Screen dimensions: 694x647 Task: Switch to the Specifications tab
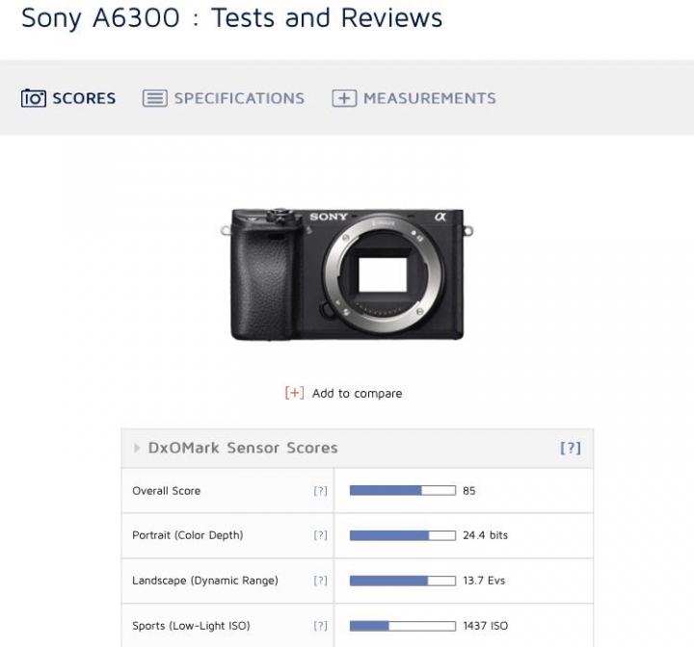pyautogui.click(x=224, y=98)
